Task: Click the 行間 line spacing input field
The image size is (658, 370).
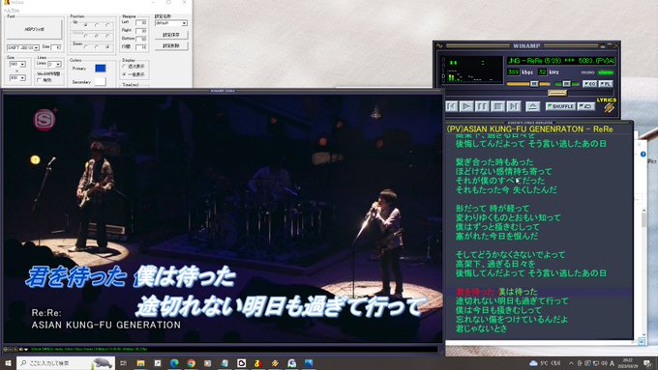Action: (141, 47)
